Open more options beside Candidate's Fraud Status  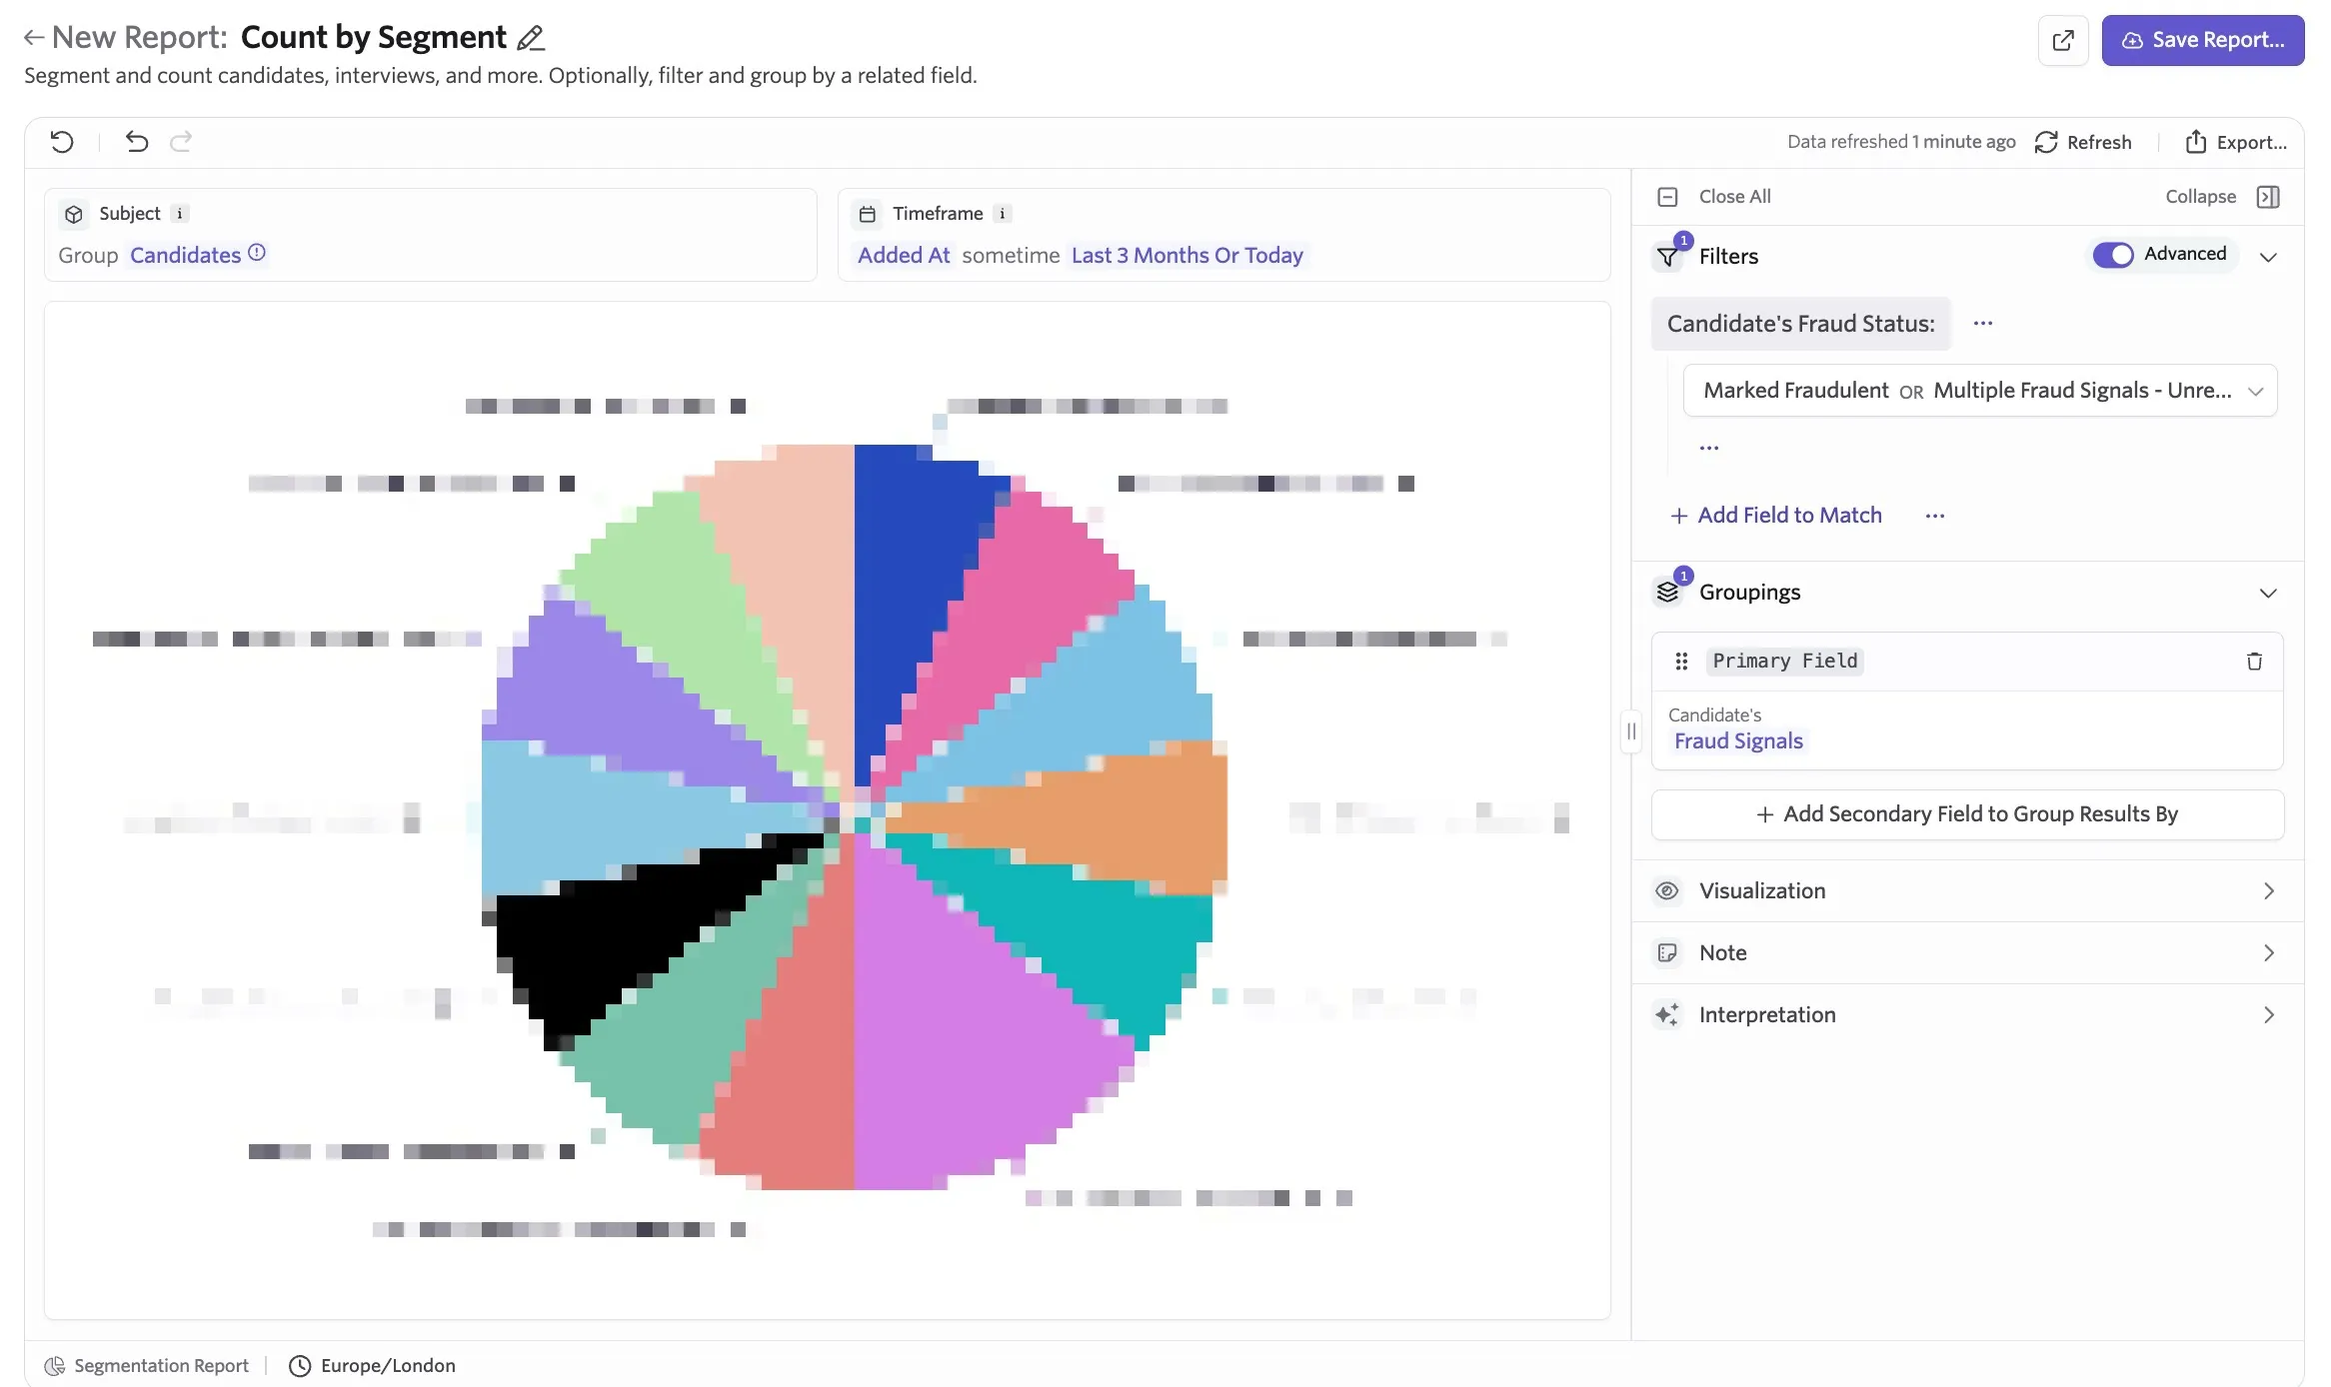1983,324
